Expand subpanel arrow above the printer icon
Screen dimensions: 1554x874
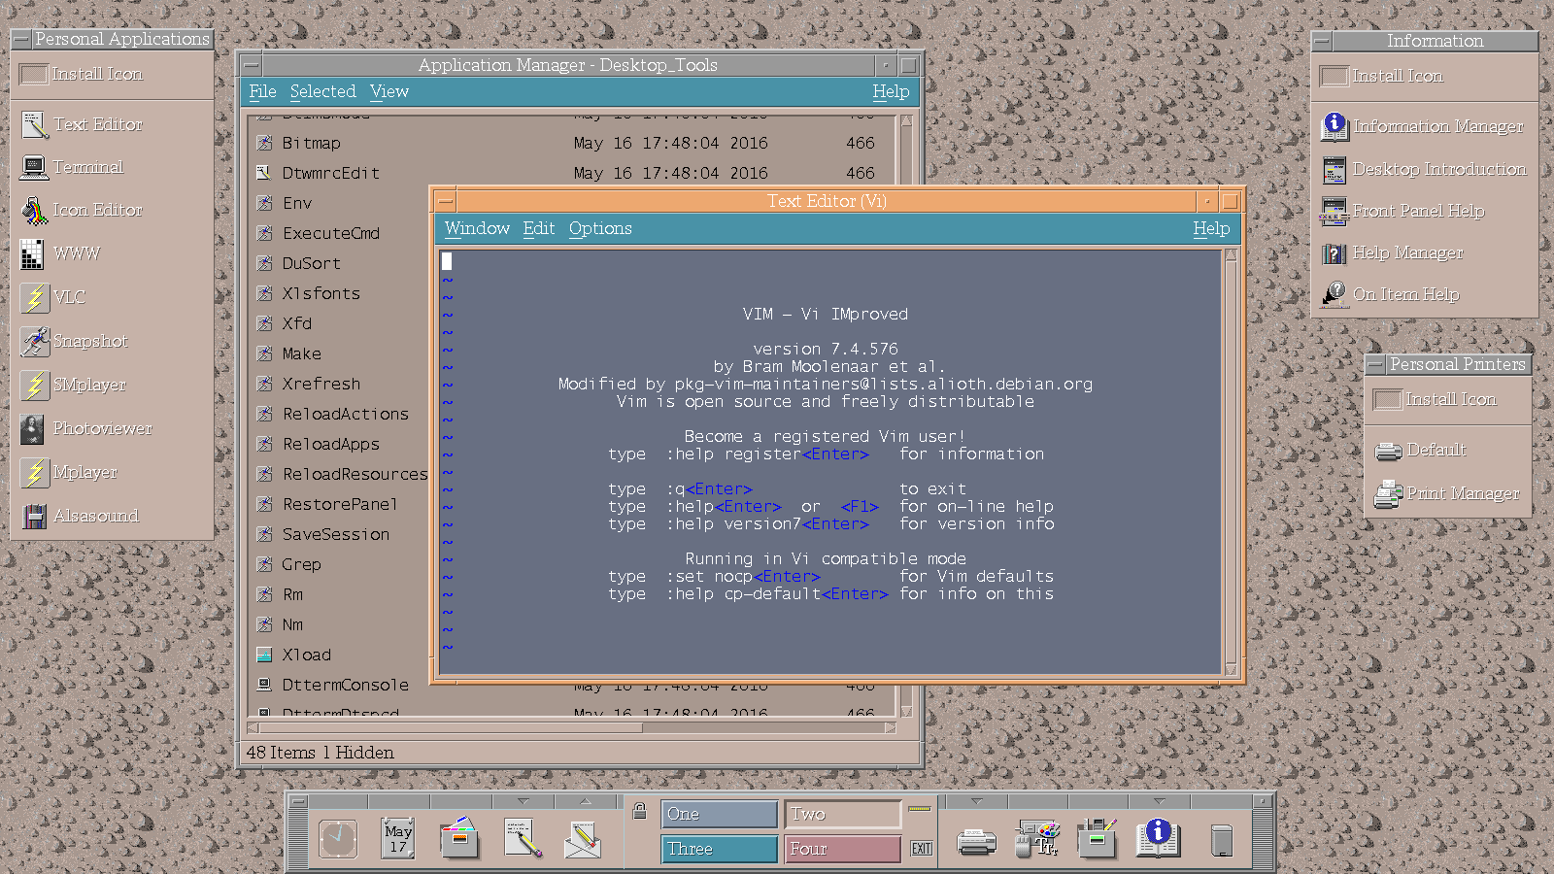pyautogui.click(x=976, y=801)
